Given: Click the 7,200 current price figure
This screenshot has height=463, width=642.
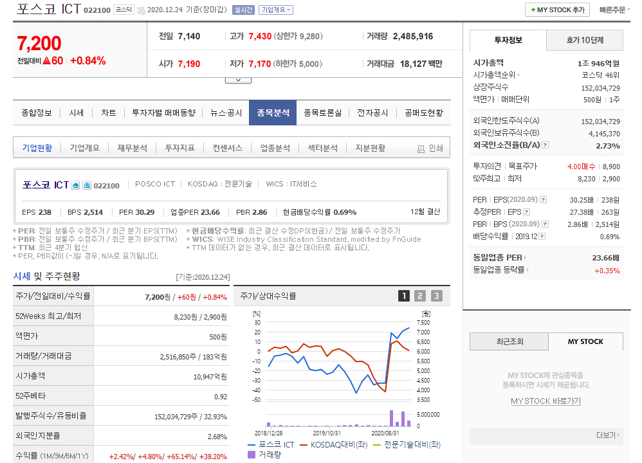Looking at the screenshot, I should [39, 43].
